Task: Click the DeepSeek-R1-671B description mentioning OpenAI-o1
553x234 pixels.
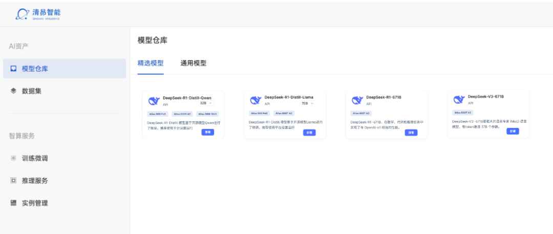Action: click(x=387, y=124)
